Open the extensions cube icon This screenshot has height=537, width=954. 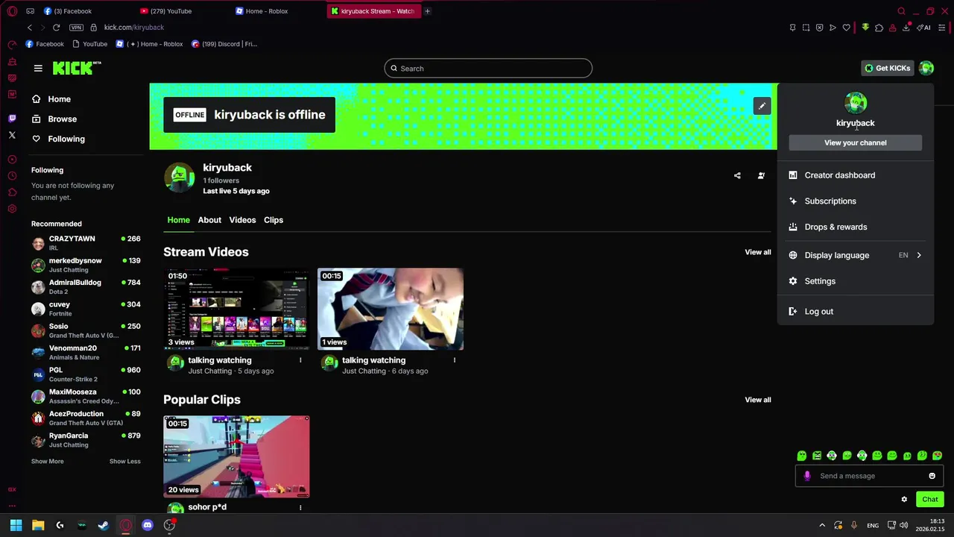[x=879, y=28]
